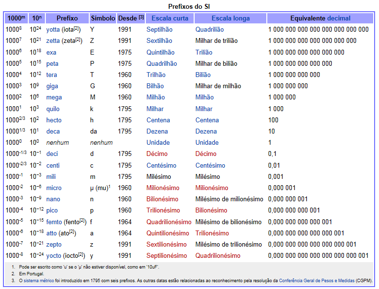Open the Bilião long scale link
The image size is (379, 289).
203,75
